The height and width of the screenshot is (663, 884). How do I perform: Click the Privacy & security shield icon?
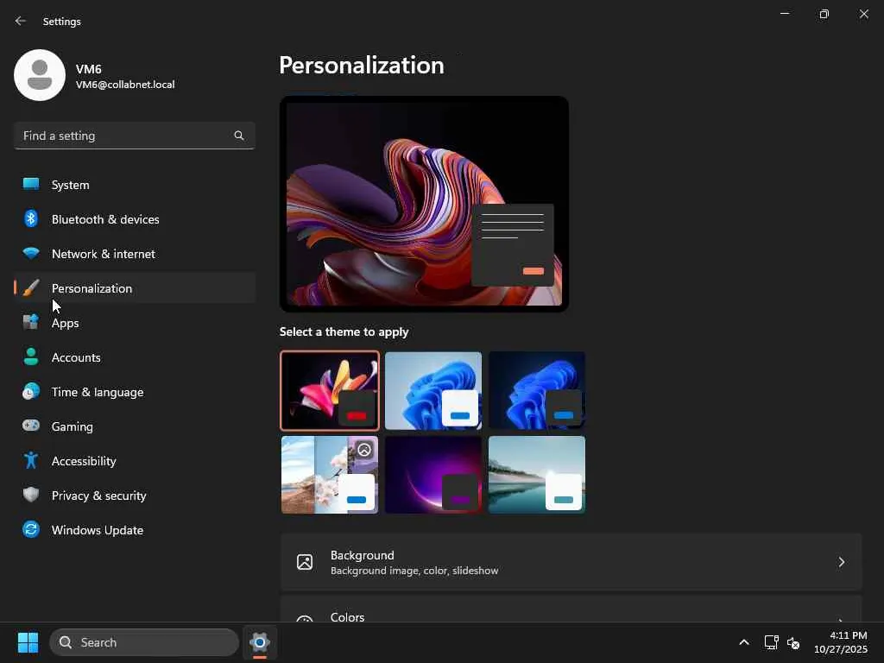[31, 495]
